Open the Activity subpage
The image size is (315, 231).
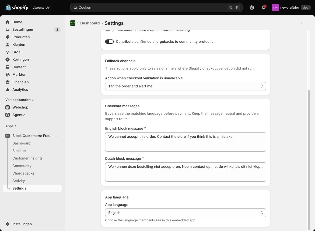pyautogui.click(x=19, y=181)
